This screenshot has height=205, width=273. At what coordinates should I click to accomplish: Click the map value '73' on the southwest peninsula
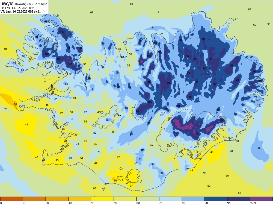pos(70,158)
